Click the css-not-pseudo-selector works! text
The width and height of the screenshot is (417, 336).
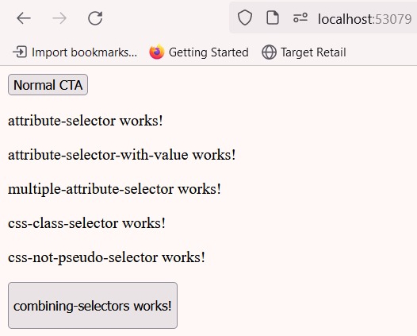(106, 257)
